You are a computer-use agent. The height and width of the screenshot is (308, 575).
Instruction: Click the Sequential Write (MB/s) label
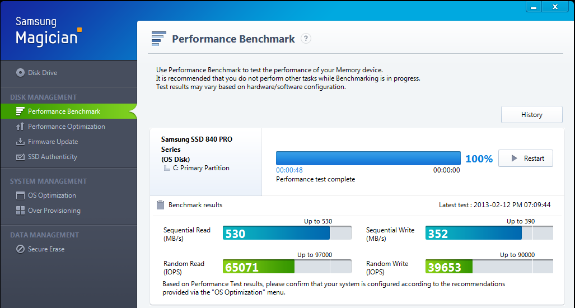click(x=390, y=234)
